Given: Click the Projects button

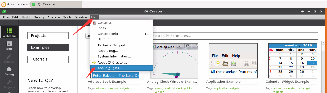Looking at the screenshot, I should point(48,36).
